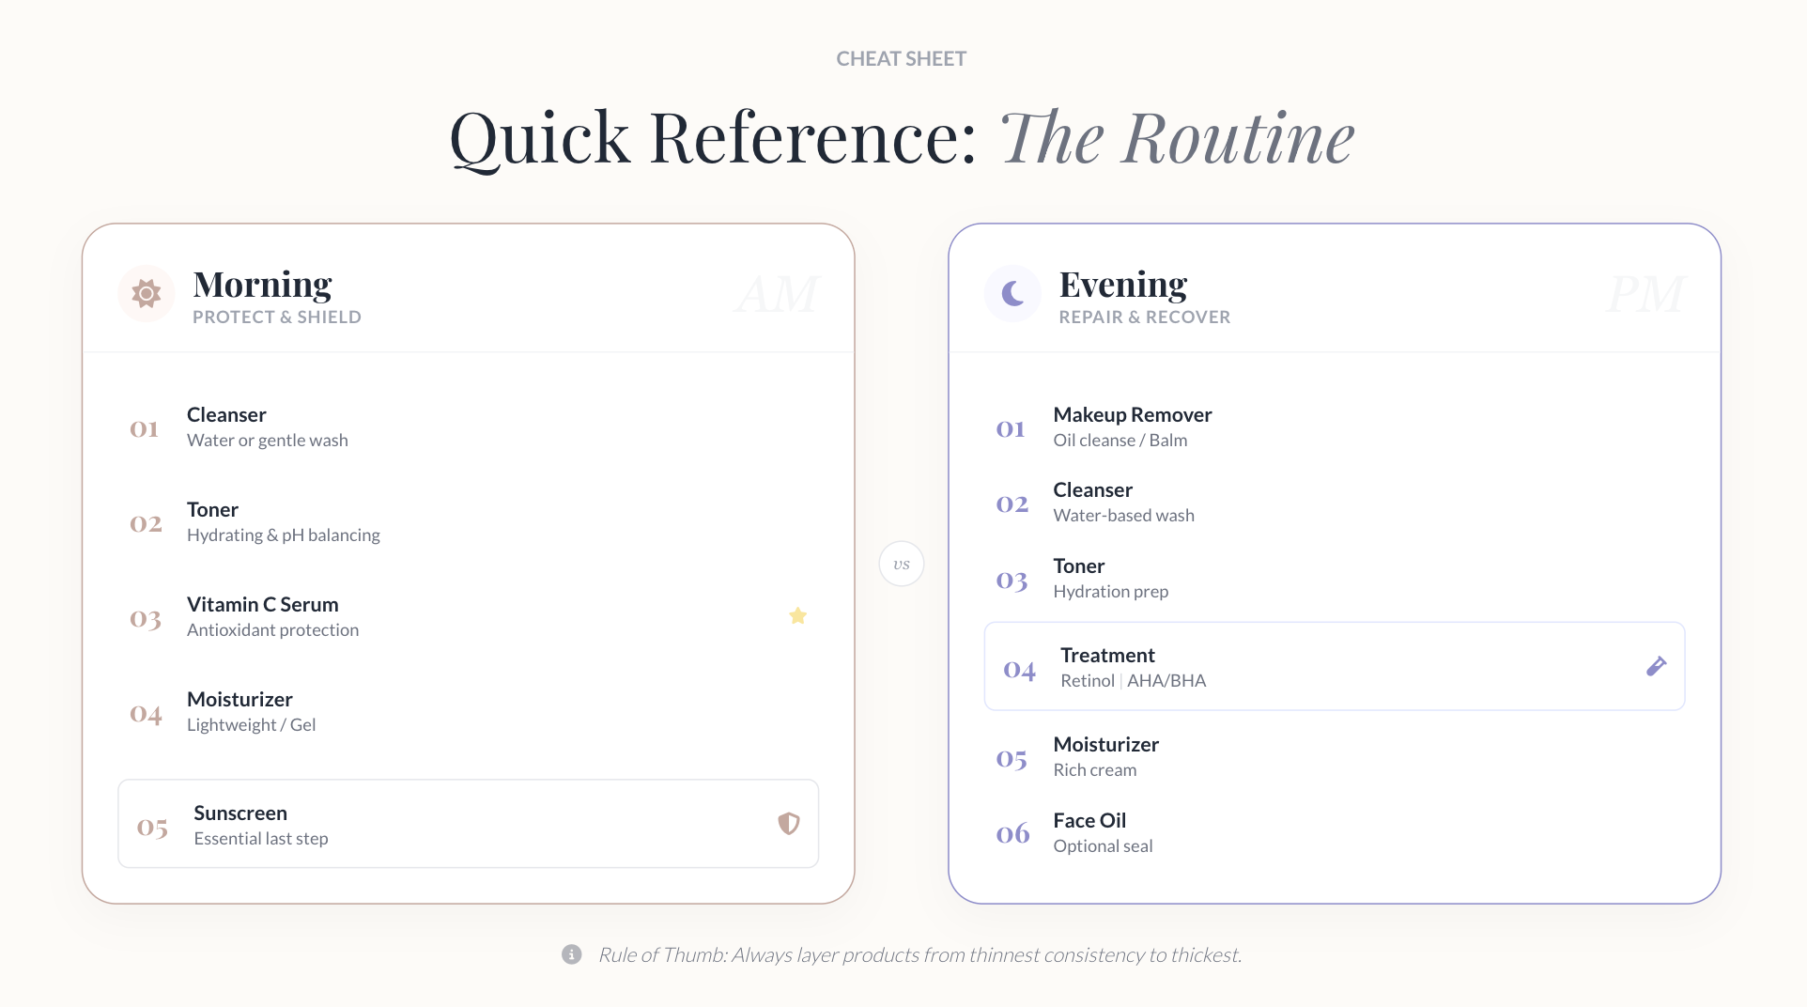Screen dimensions: 1807x1007
Task: Select Makeup Remover Oil cleanse / Balm entry
Action: 1132,426
